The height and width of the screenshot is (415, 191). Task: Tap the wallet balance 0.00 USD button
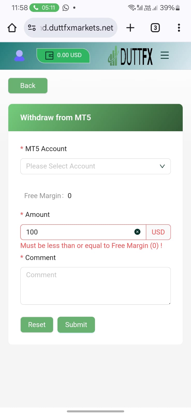click(x=63, y=55)
